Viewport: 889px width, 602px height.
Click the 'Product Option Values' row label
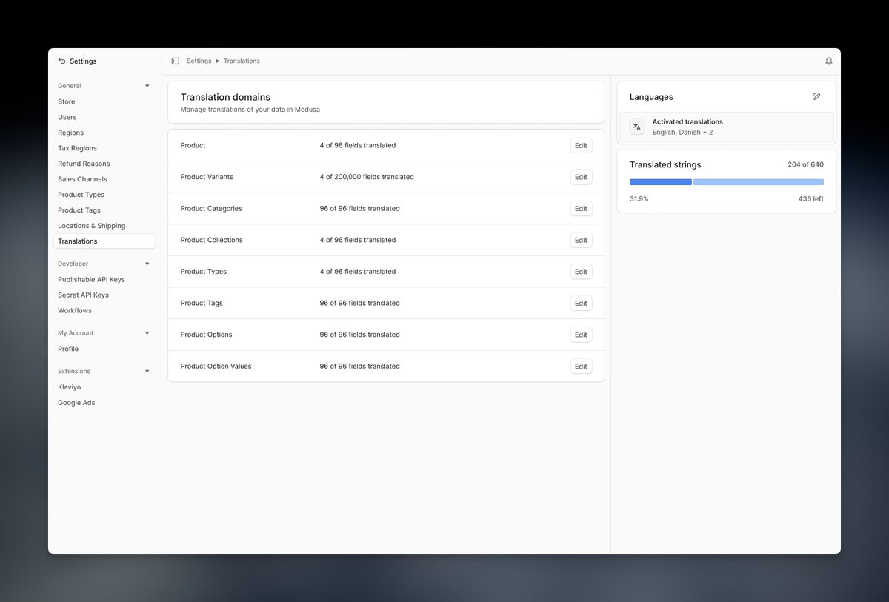[x=216, y=366]
